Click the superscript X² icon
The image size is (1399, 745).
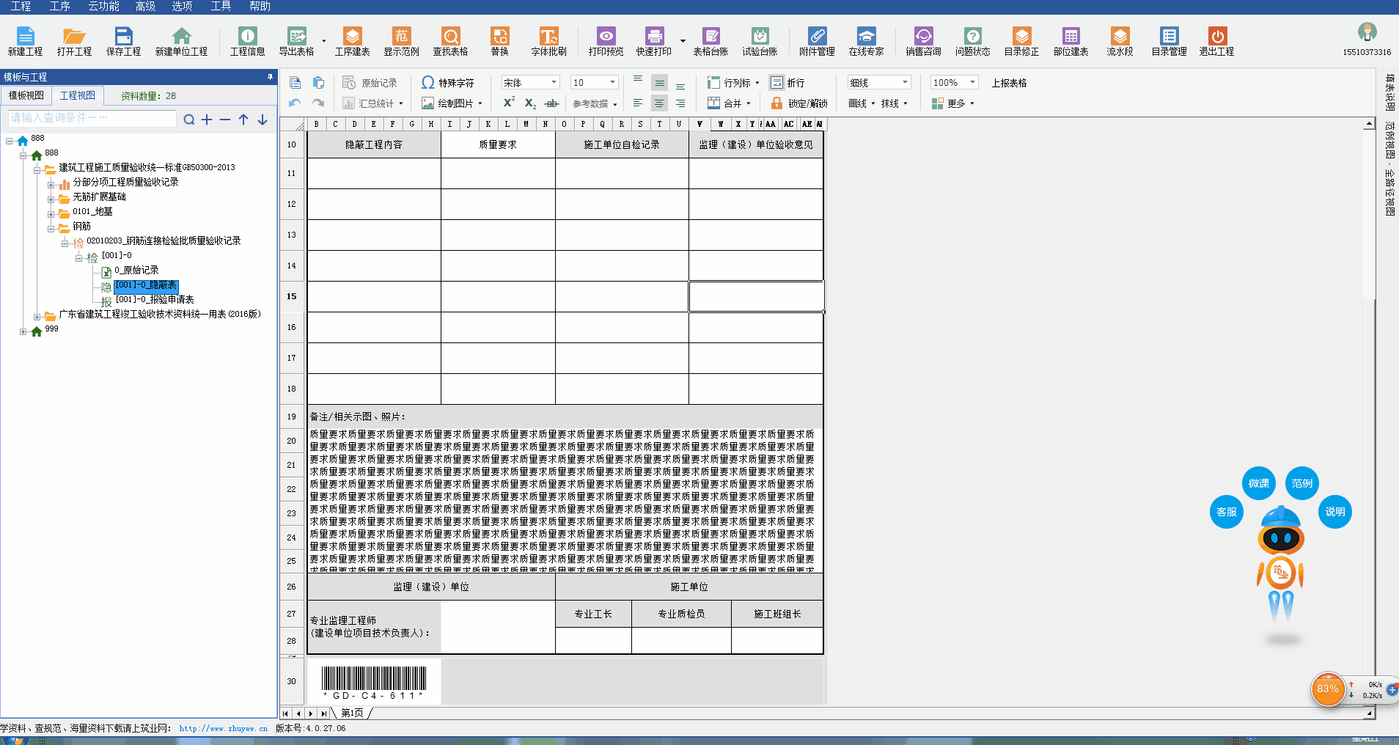(x=508, y=103)
